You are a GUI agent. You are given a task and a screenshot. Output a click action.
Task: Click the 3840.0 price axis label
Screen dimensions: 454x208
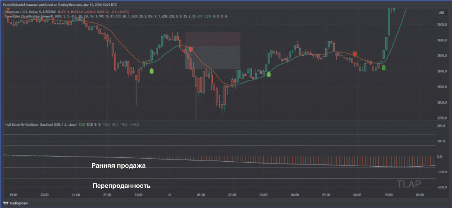[x=442, y=71]
